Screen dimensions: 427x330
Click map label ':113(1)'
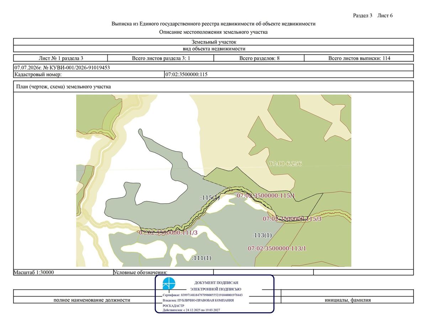(x=262, y=235)
